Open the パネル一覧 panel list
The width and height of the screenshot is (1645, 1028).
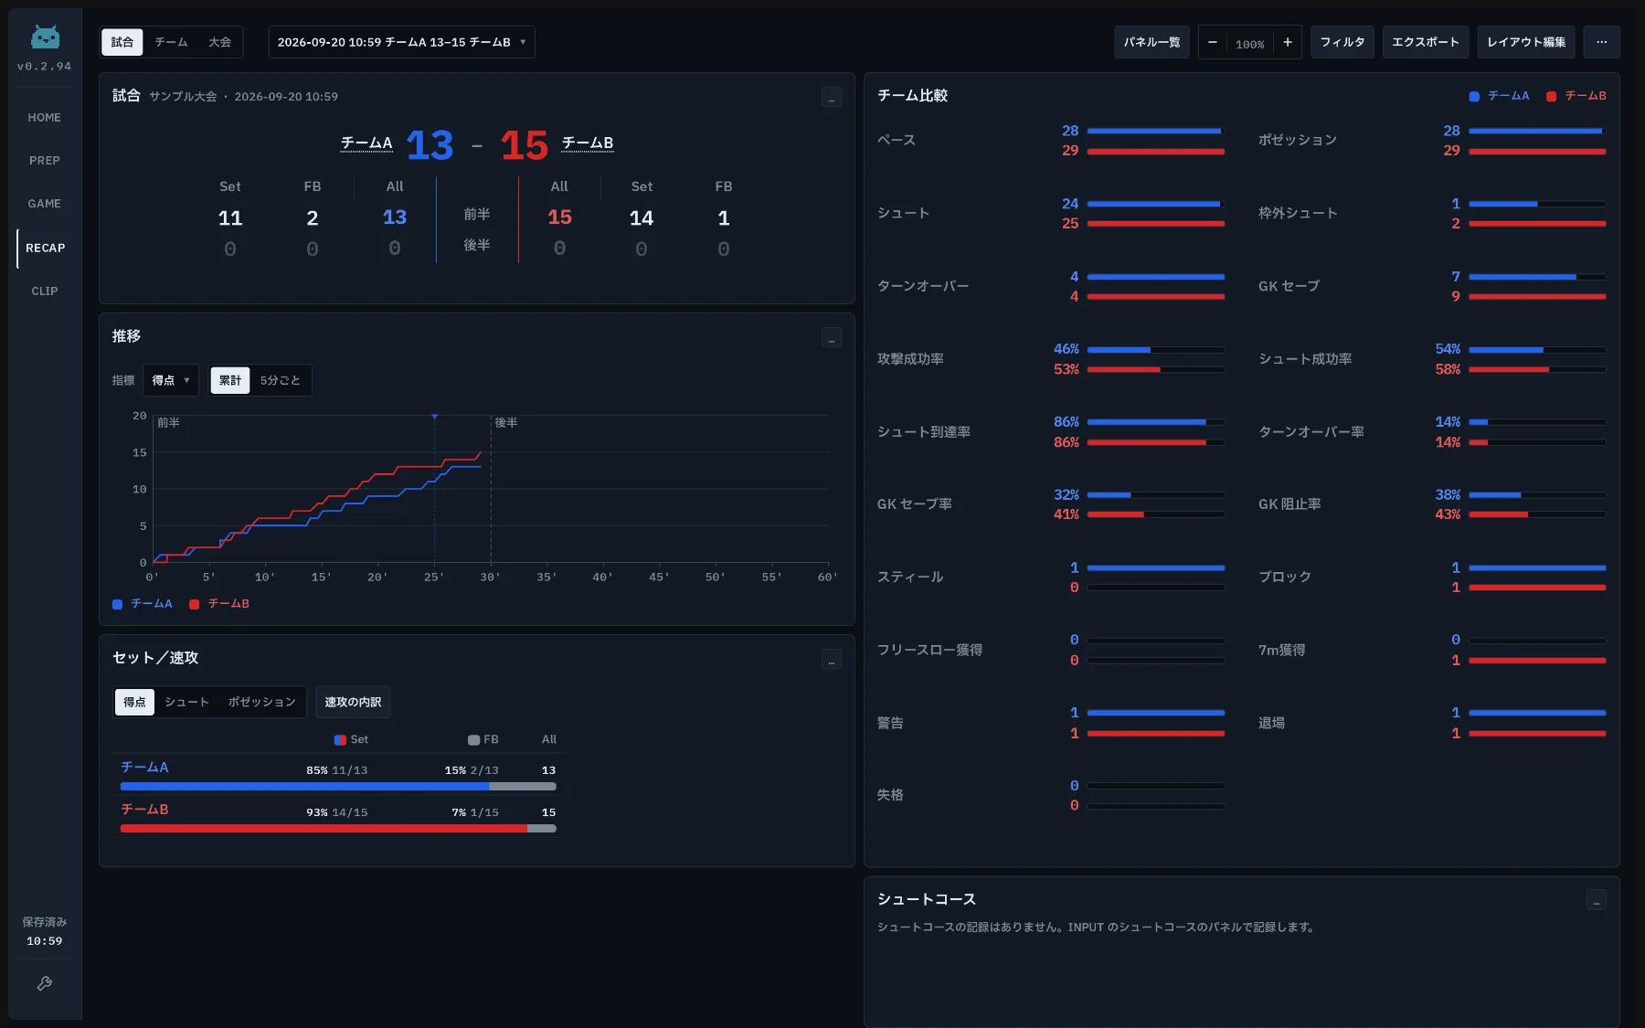pos(1151,42)
